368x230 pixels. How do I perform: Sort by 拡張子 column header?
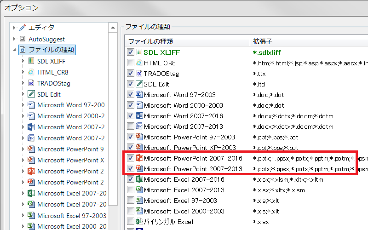coord(309,41)
